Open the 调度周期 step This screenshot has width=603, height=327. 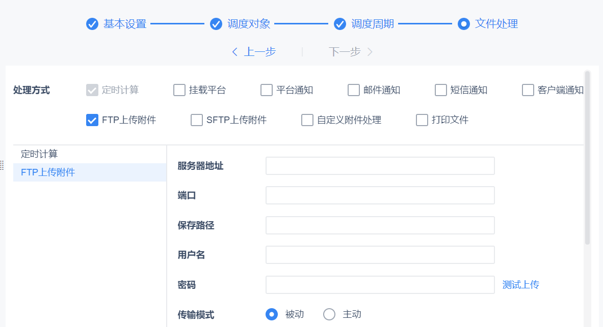(373, 24)
